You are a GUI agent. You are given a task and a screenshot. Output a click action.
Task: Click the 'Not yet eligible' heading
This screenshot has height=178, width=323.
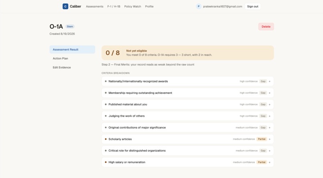[136, 51]
